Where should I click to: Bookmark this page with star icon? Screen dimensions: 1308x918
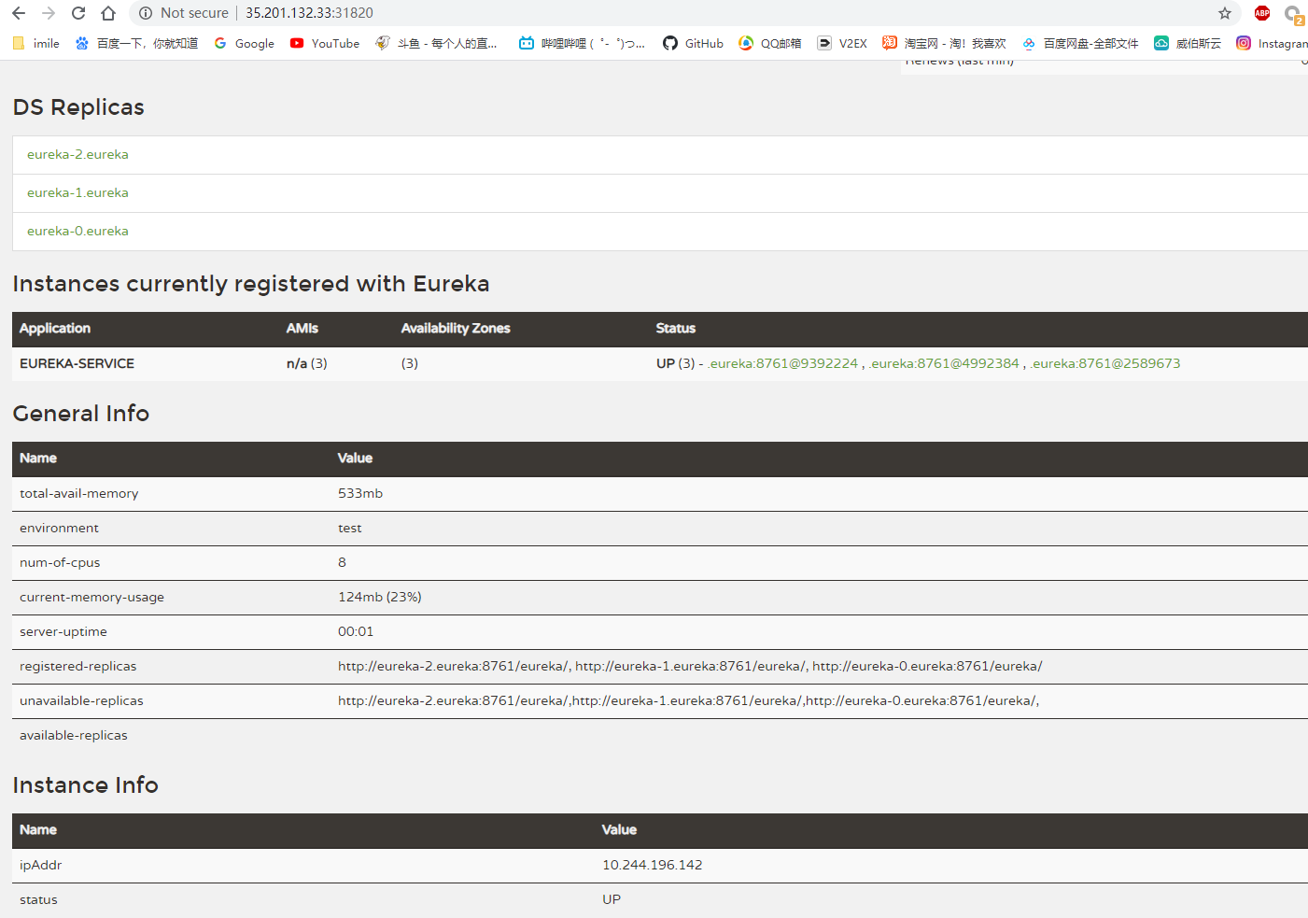point(1225,13)
